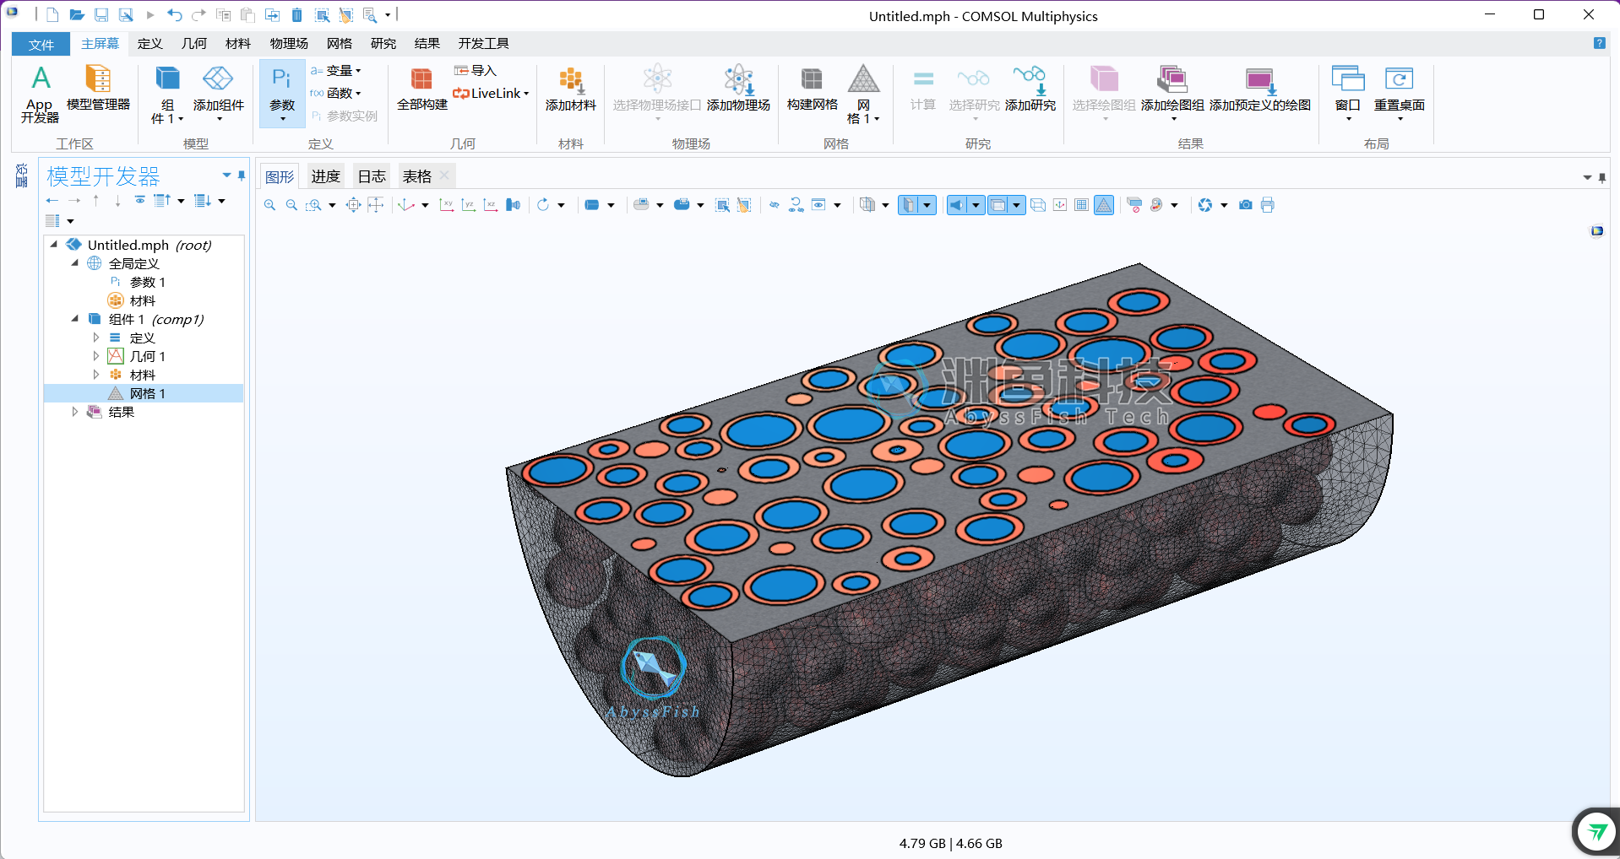Image resolution: width=1620 pixels, height=859 pixels.
Task: Switch to the XY view
Action: pyautogui.click(x=447, y=205)
